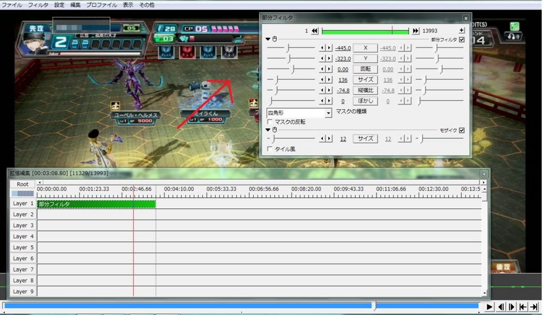Click the mouse icon next to 部分フィルタ section
Image resolution: width=543 pixels, height=315 pixels.
[275, 39]
